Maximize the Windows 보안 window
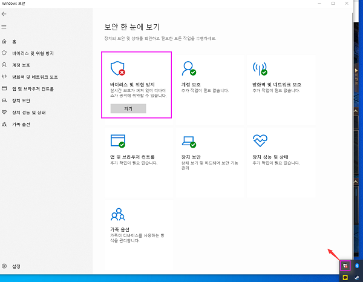 [x=333, y=3]
